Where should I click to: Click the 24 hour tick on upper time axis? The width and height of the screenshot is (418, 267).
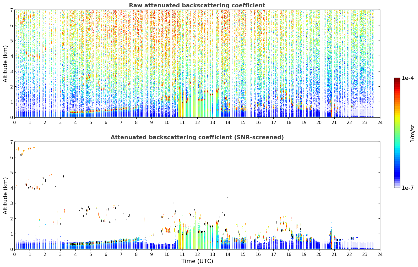380,122
